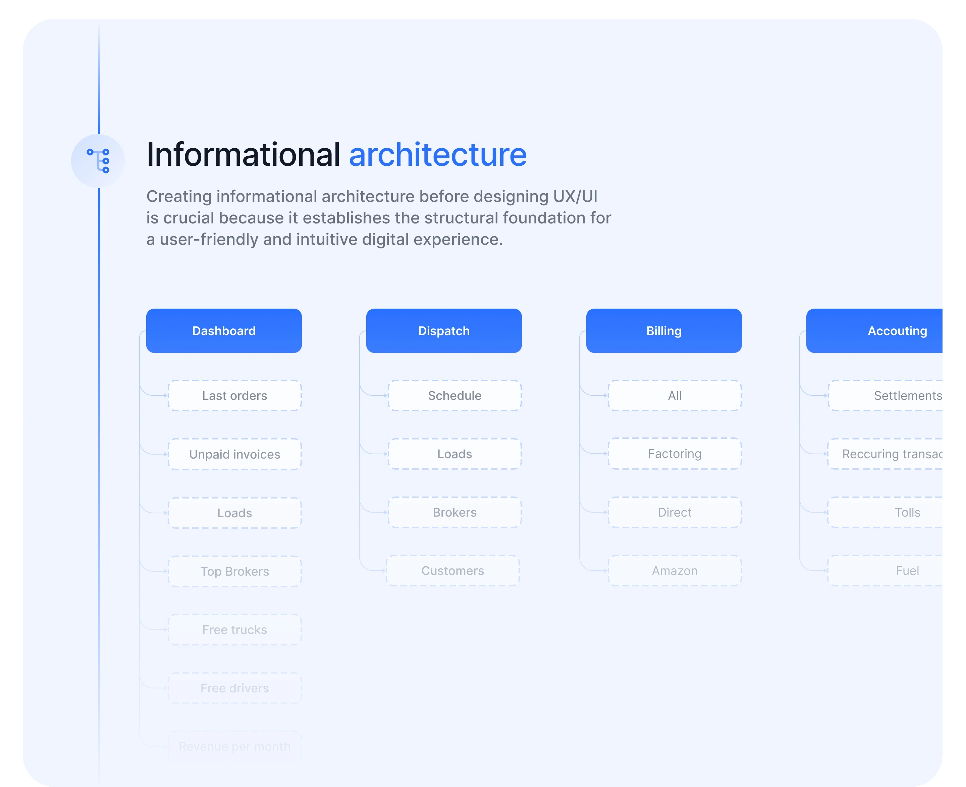The height and width of the screenshot is (787, 966).
Task: Select the Unpaid invoices node
Action: click(234, 454)
